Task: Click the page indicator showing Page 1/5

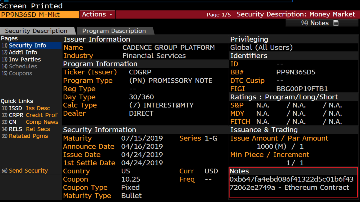Action: [219, 14]
